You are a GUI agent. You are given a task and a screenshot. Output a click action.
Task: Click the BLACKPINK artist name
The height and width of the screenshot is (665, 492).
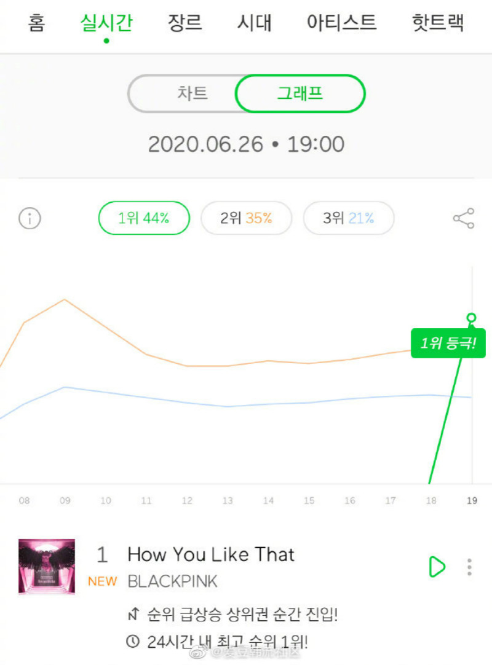pos(172,581)
